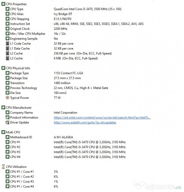The height and width of the screenshot is (192, 184).
Task: Select the L3 Cache 6 MB value
Action: point(76,58)
